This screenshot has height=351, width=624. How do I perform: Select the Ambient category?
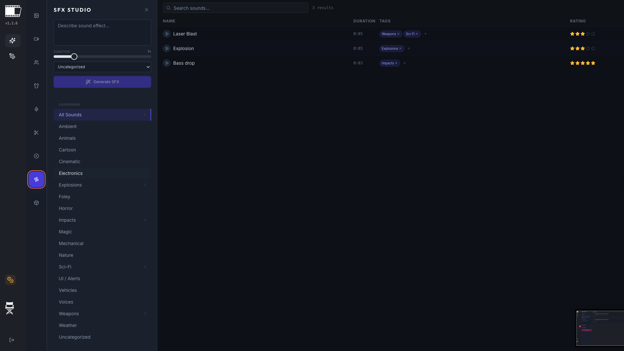102,126
